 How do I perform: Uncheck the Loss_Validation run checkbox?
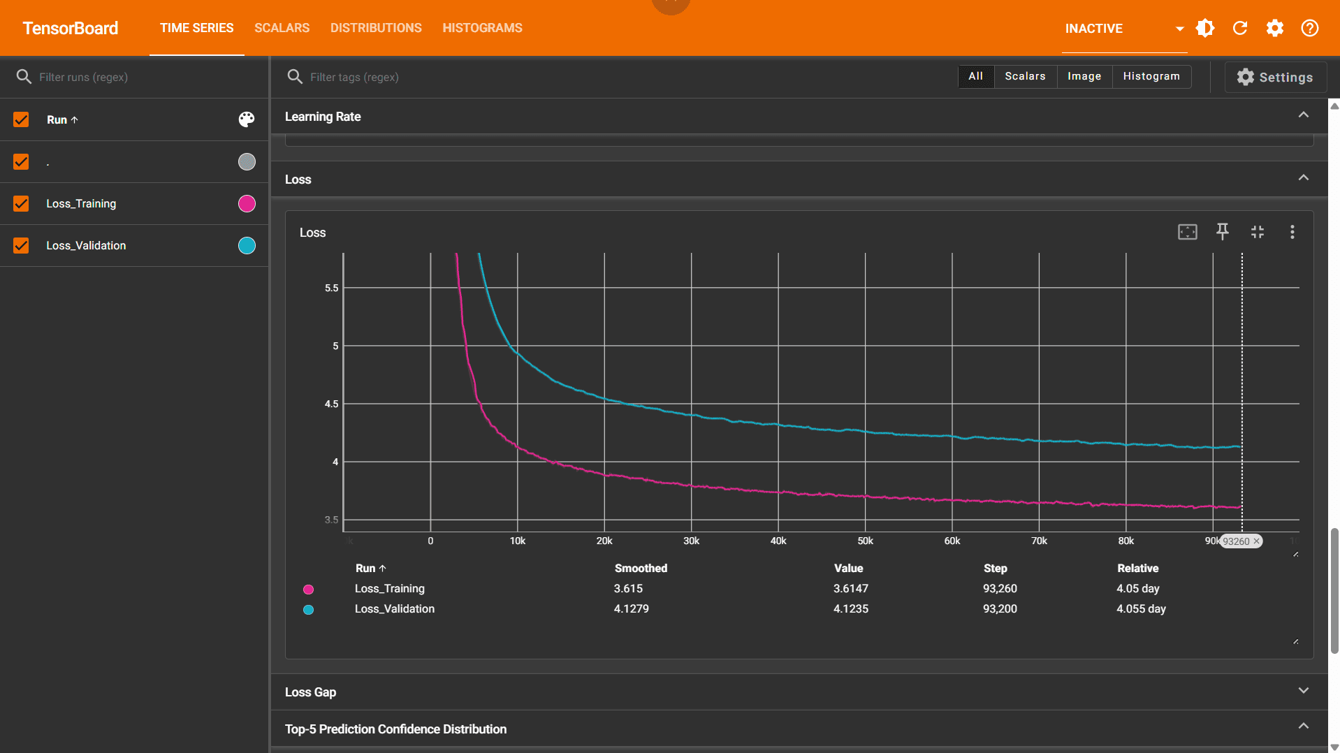[x=21, y=245]
